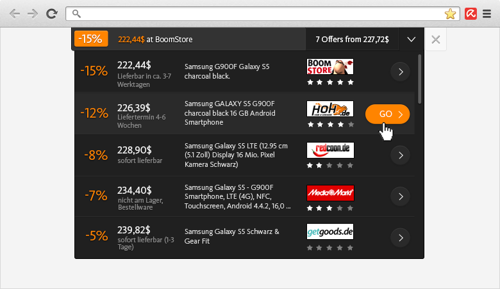Click the redcoon.de two-star rating
Image resolution: width=500 pixels, height=289 pixels.
(330, 166)
